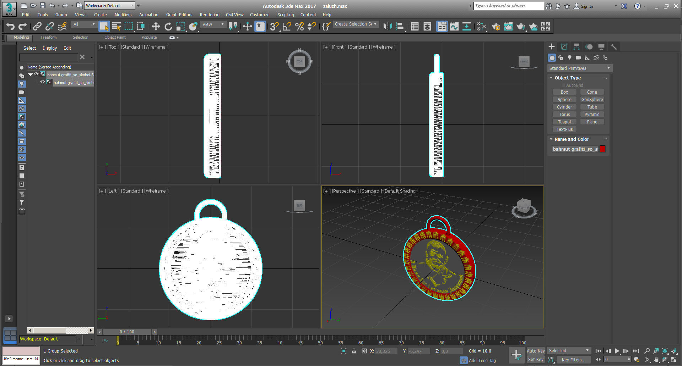Image resolution: width=682 pixels, height=366 pixels.
Task: Click the Render Production teapot icon
Action: 521,26
